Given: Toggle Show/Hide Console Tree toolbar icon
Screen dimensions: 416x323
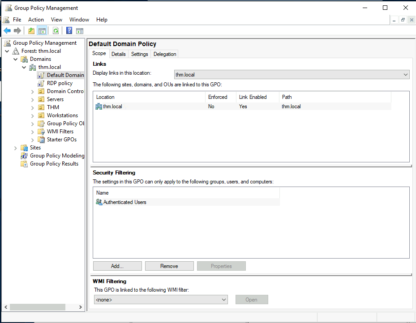Looking at the screenshot, I should point(42,31).
